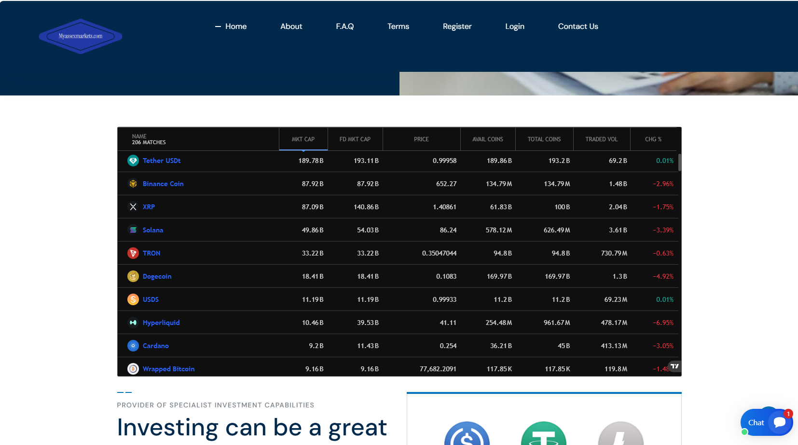Open the About page
This screenshot has height=445, width=798.
click(x=291, y=27)
